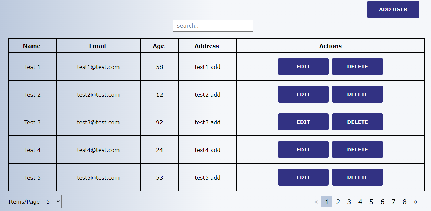
Task: Jump to pagination page 8
Action: click(x=404, y=202)
